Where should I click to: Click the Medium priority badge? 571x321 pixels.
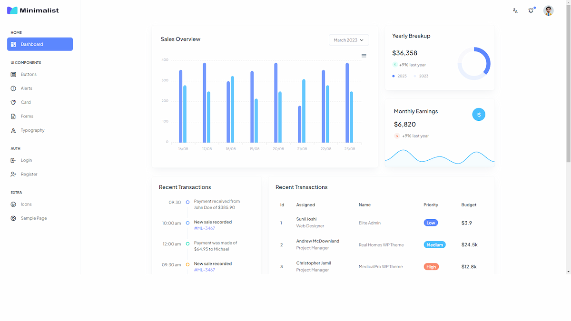pyautogui.click(x=434, y=245)
